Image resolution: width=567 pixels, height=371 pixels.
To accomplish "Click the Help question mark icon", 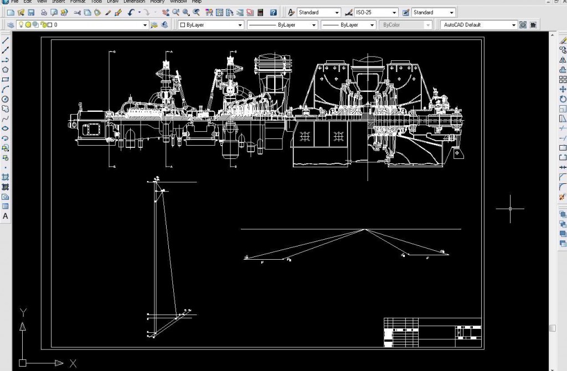I will pos(274,13).
